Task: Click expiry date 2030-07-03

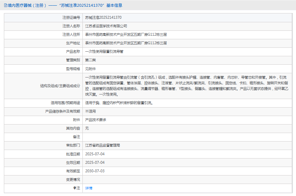Action: click(x=95, y=171)
